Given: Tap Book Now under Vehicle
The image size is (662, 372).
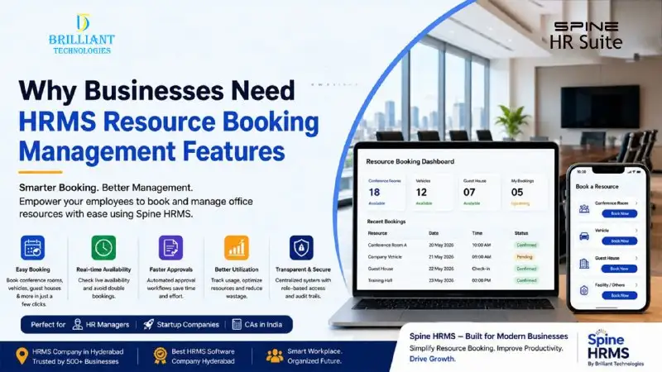Looking at the screenshot, I should point(619,241).
